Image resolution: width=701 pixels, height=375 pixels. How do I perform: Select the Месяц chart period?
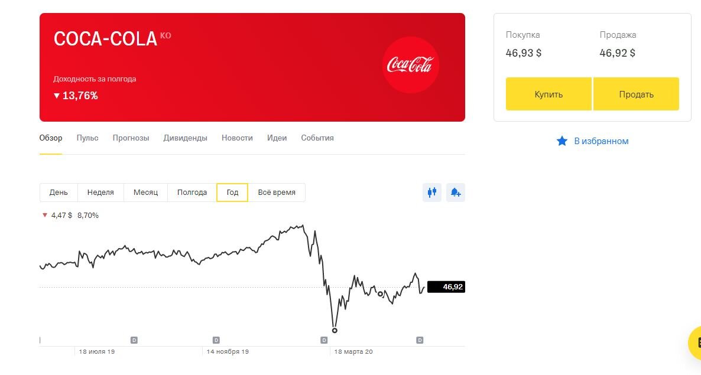click(x=146, y=193)
